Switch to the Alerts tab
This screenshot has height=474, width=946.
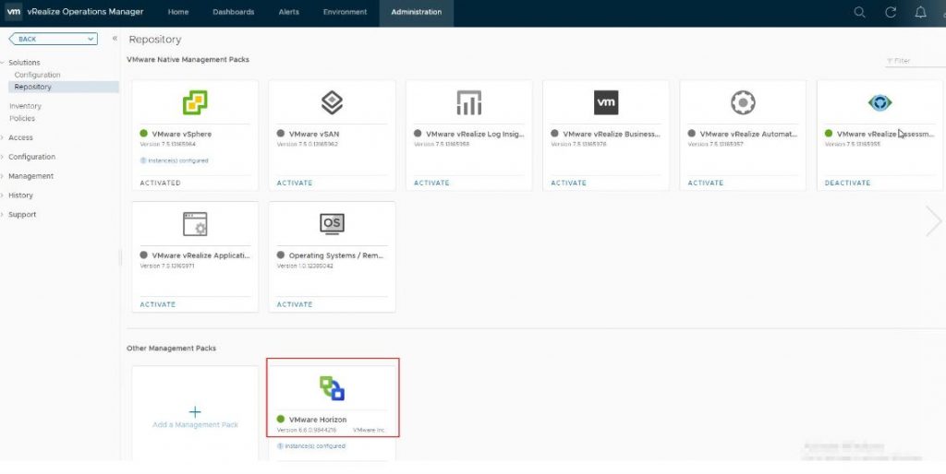click(x=289, y=12)
